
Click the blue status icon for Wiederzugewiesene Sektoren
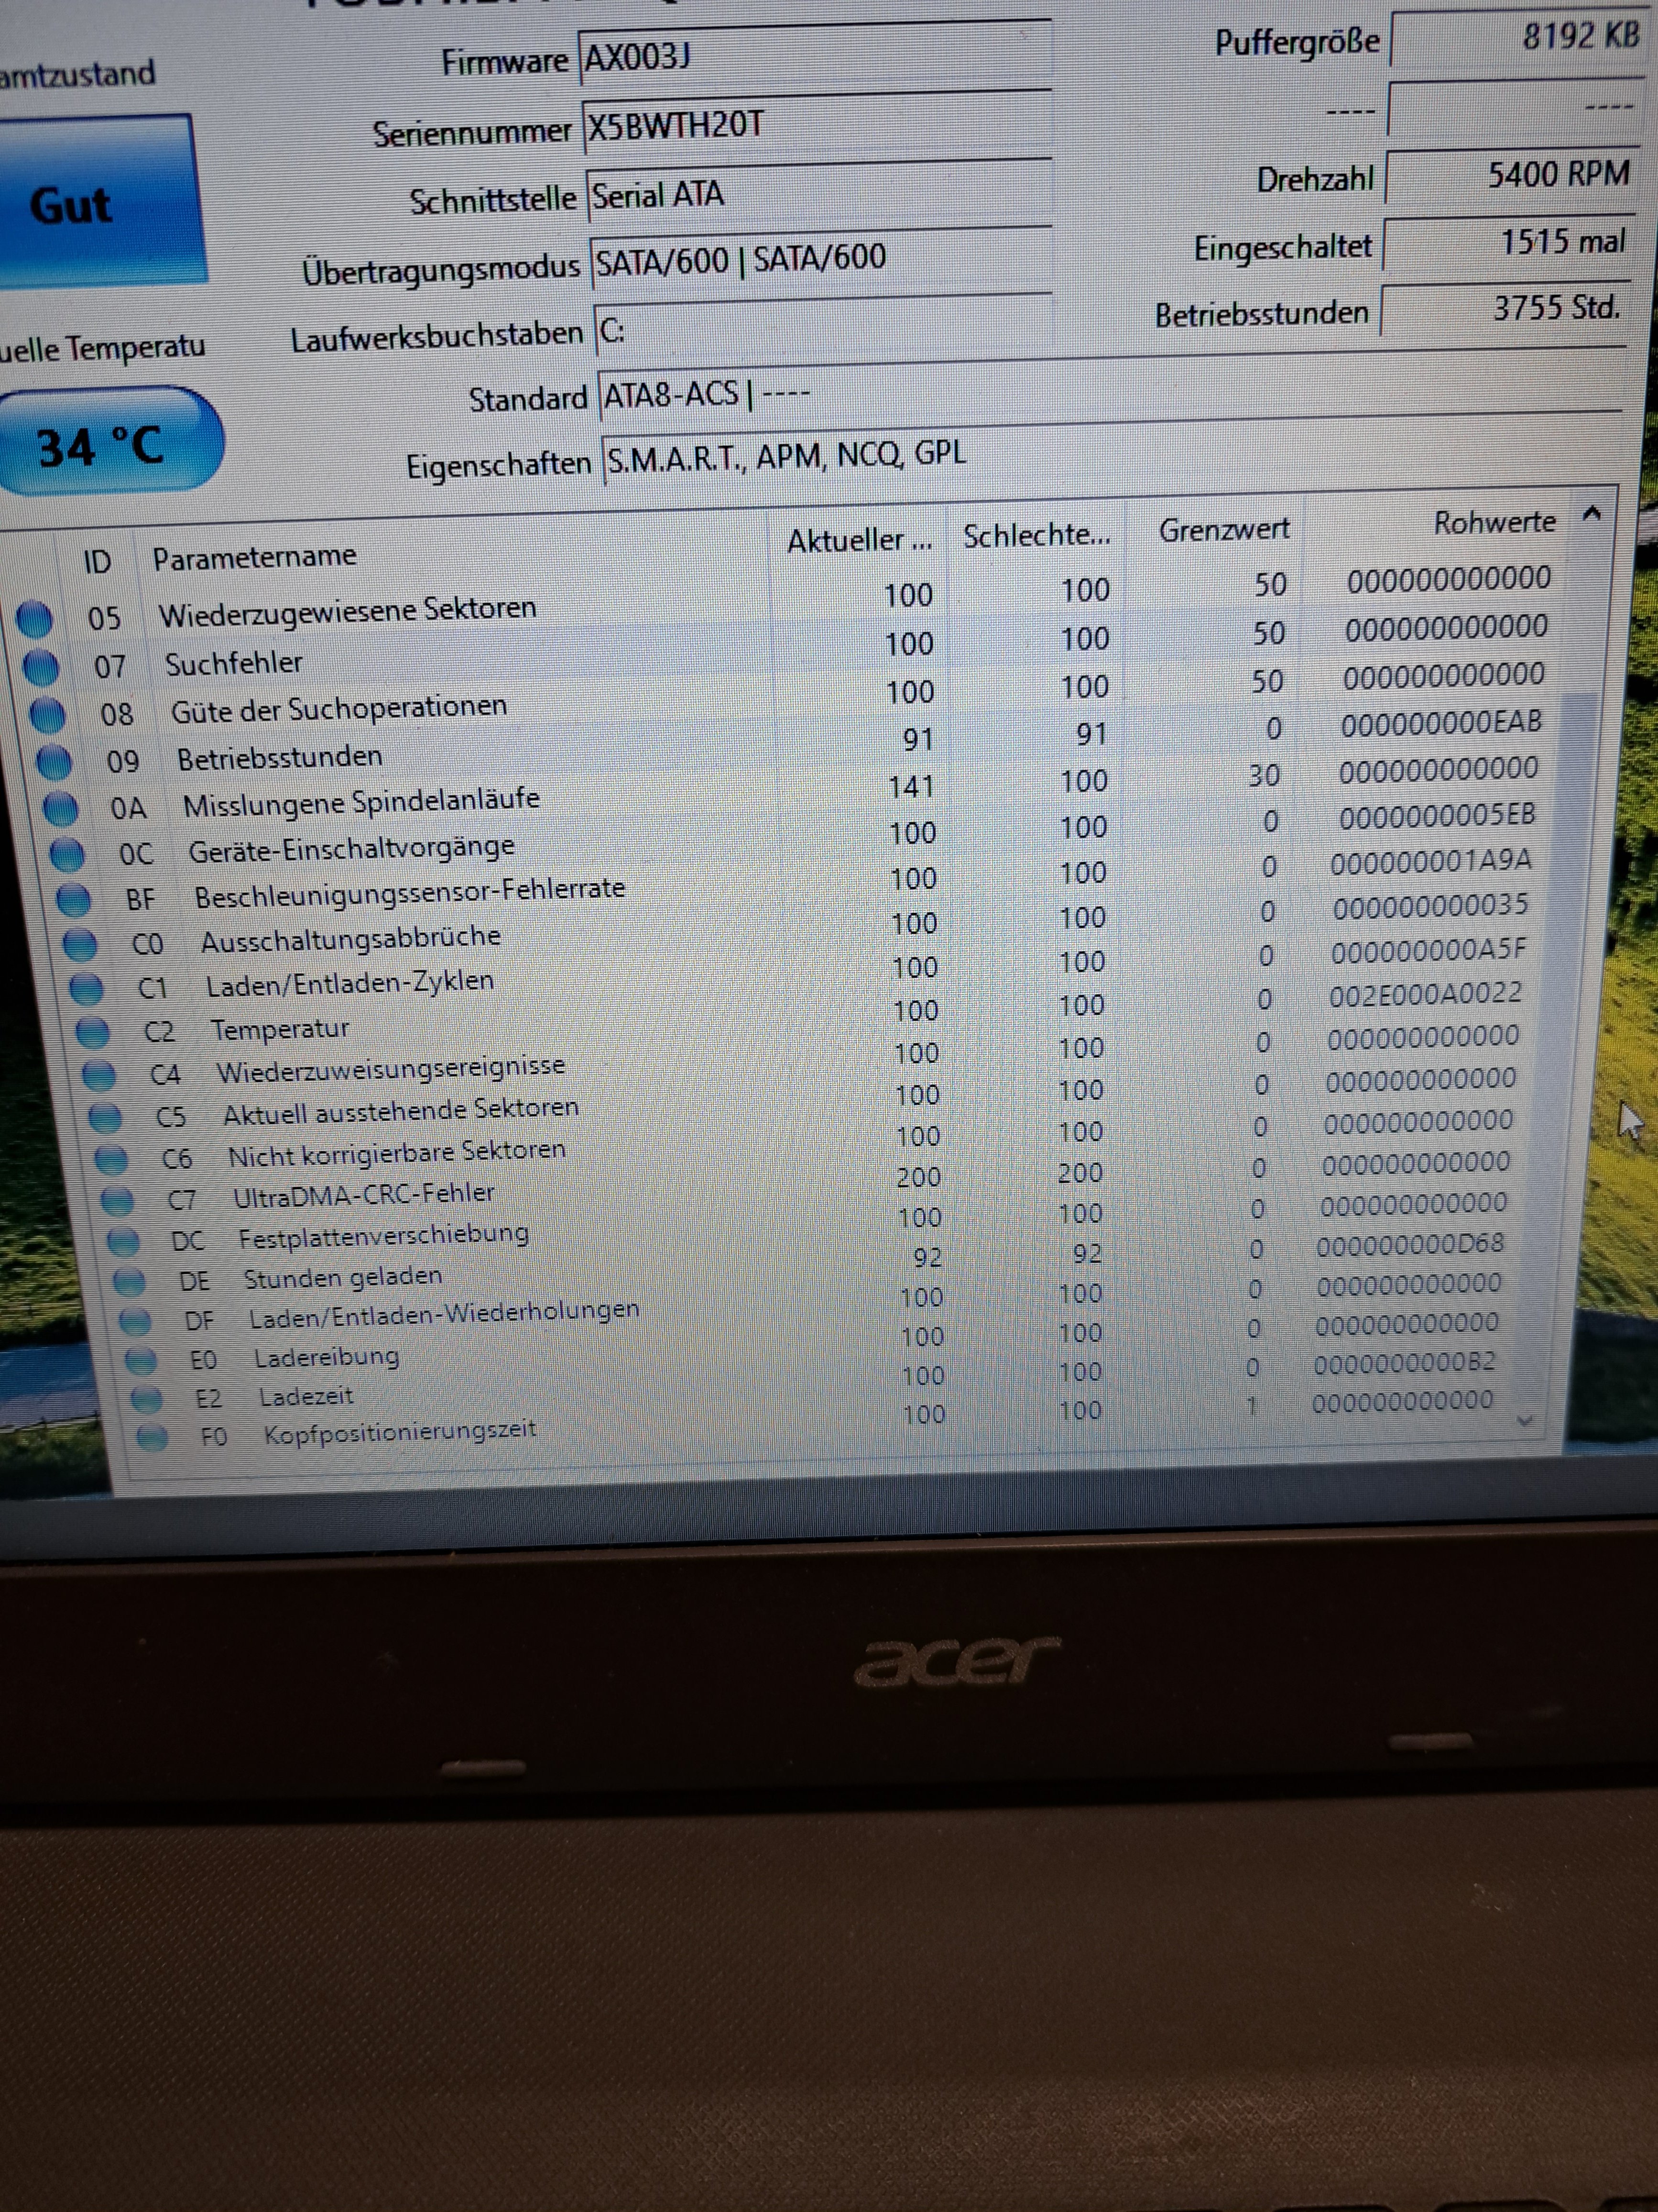click(x=34, y=619)
